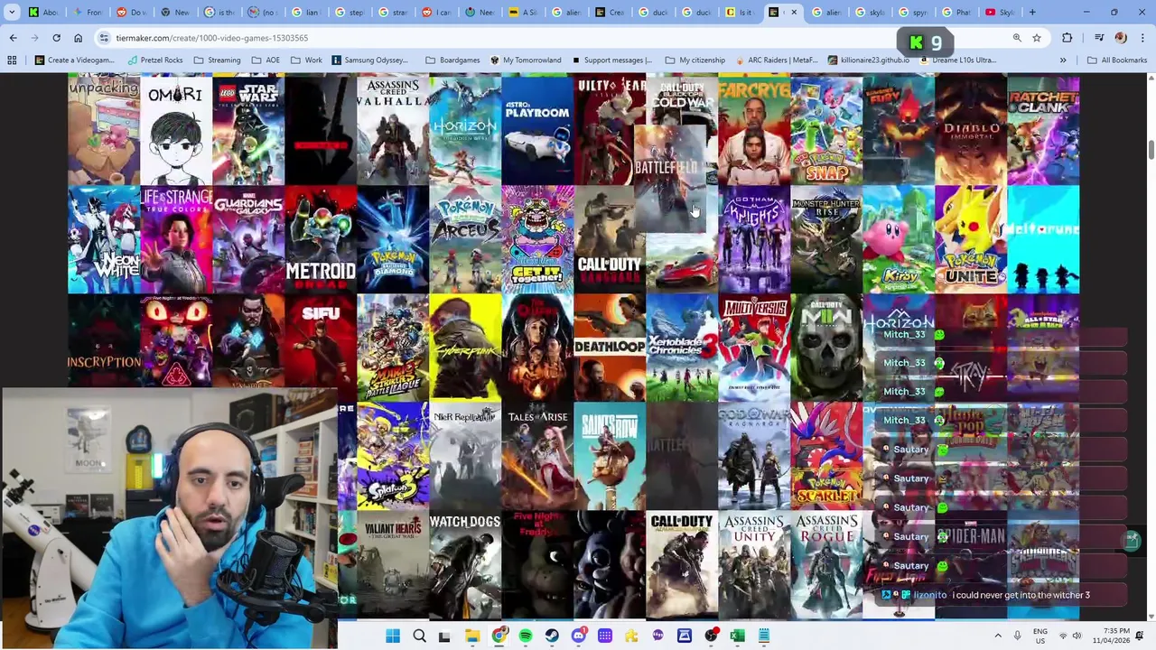1156x650 pixels.
Task: Open Discord from the taskbar
Action: click(579, 636)
